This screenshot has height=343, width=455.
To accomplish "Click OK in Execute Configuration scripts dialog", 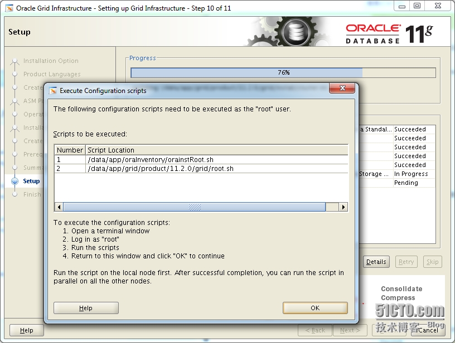I will pyautogui.click(x=315, y=308).
